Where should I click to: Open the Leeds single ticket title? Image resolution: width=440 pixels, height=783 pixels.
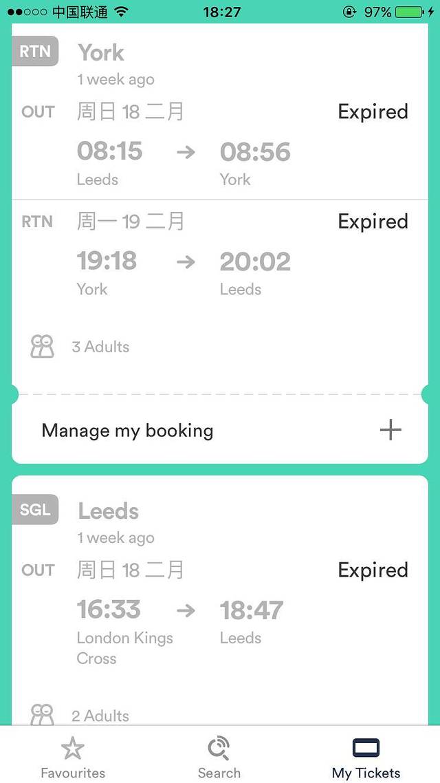click(109, 511)
